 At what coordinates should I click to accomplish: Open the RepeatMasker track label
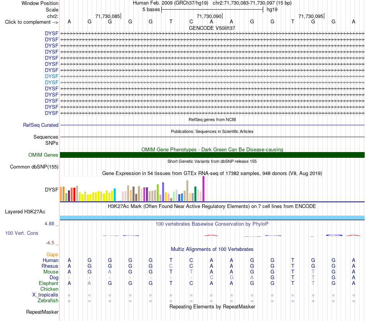coord(42,312)
